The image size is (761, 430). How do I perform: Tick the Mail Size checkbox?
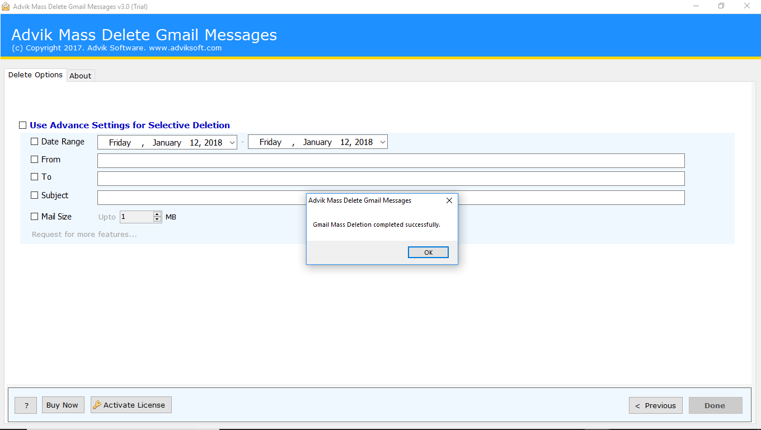click(x=35, y=217)
